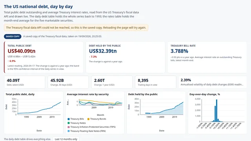This screenshot has width=251, height=141.
Task: Click the 45.92B 30-day change tile
Action: pyautogui.click(x=68, y=82)
